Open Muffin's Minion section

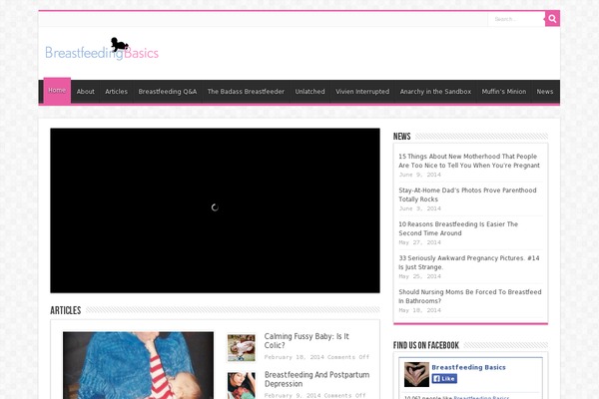point(503,92)
